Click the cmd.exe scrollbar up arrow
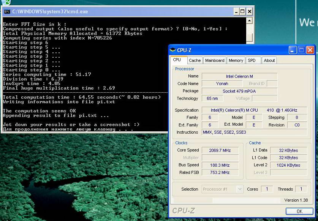Screen dimensions: 318x221 pos(250,21)
